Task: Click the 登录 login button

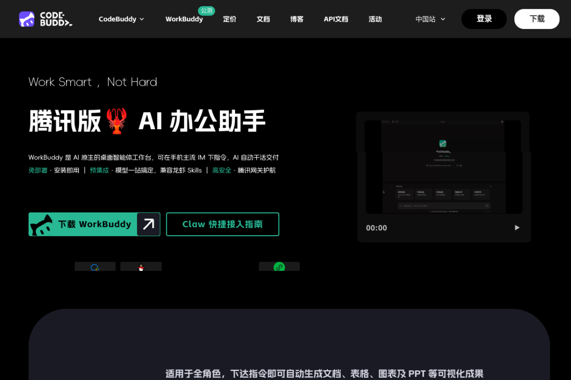Action: coord(484,19)
